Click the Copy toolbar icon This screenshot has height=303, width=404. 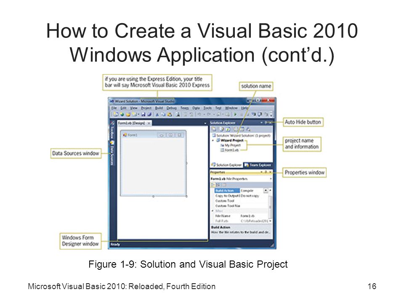tap(163, 114)
